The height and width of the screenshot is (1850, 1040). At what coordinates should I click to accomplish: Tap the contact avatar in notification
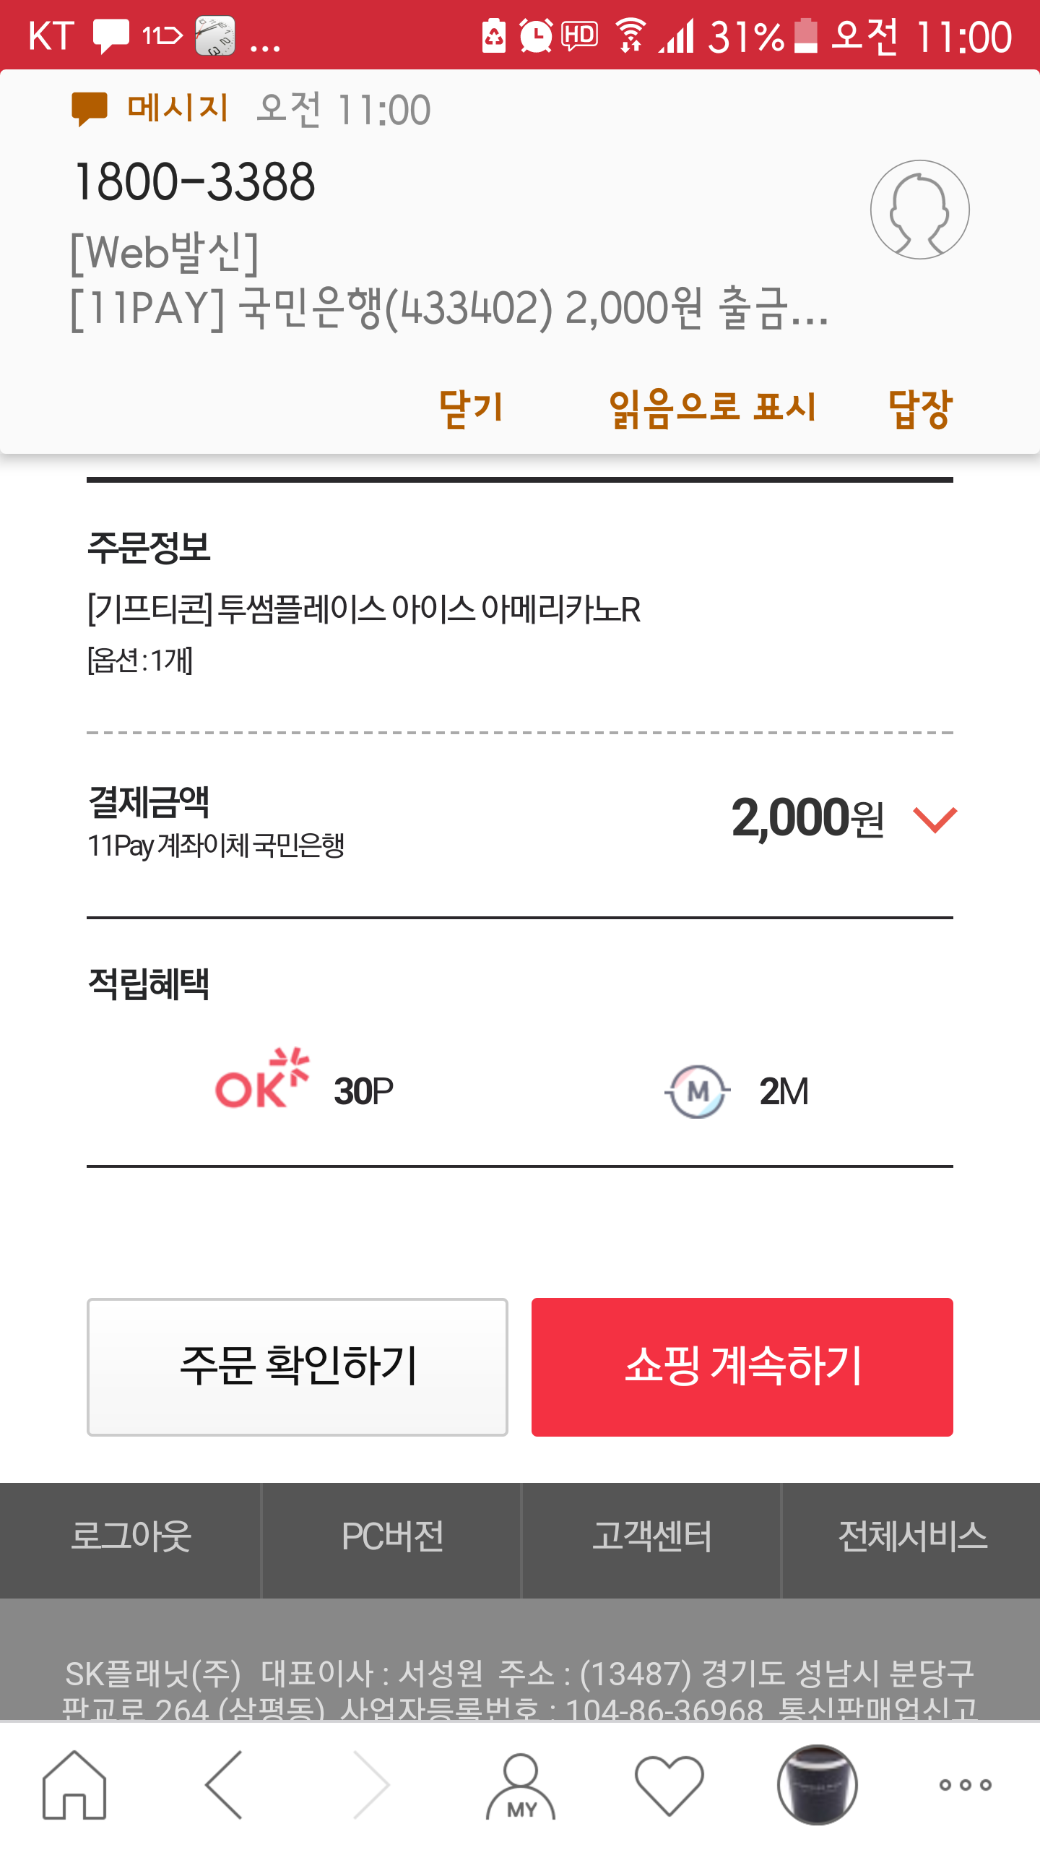coord(919,210)
